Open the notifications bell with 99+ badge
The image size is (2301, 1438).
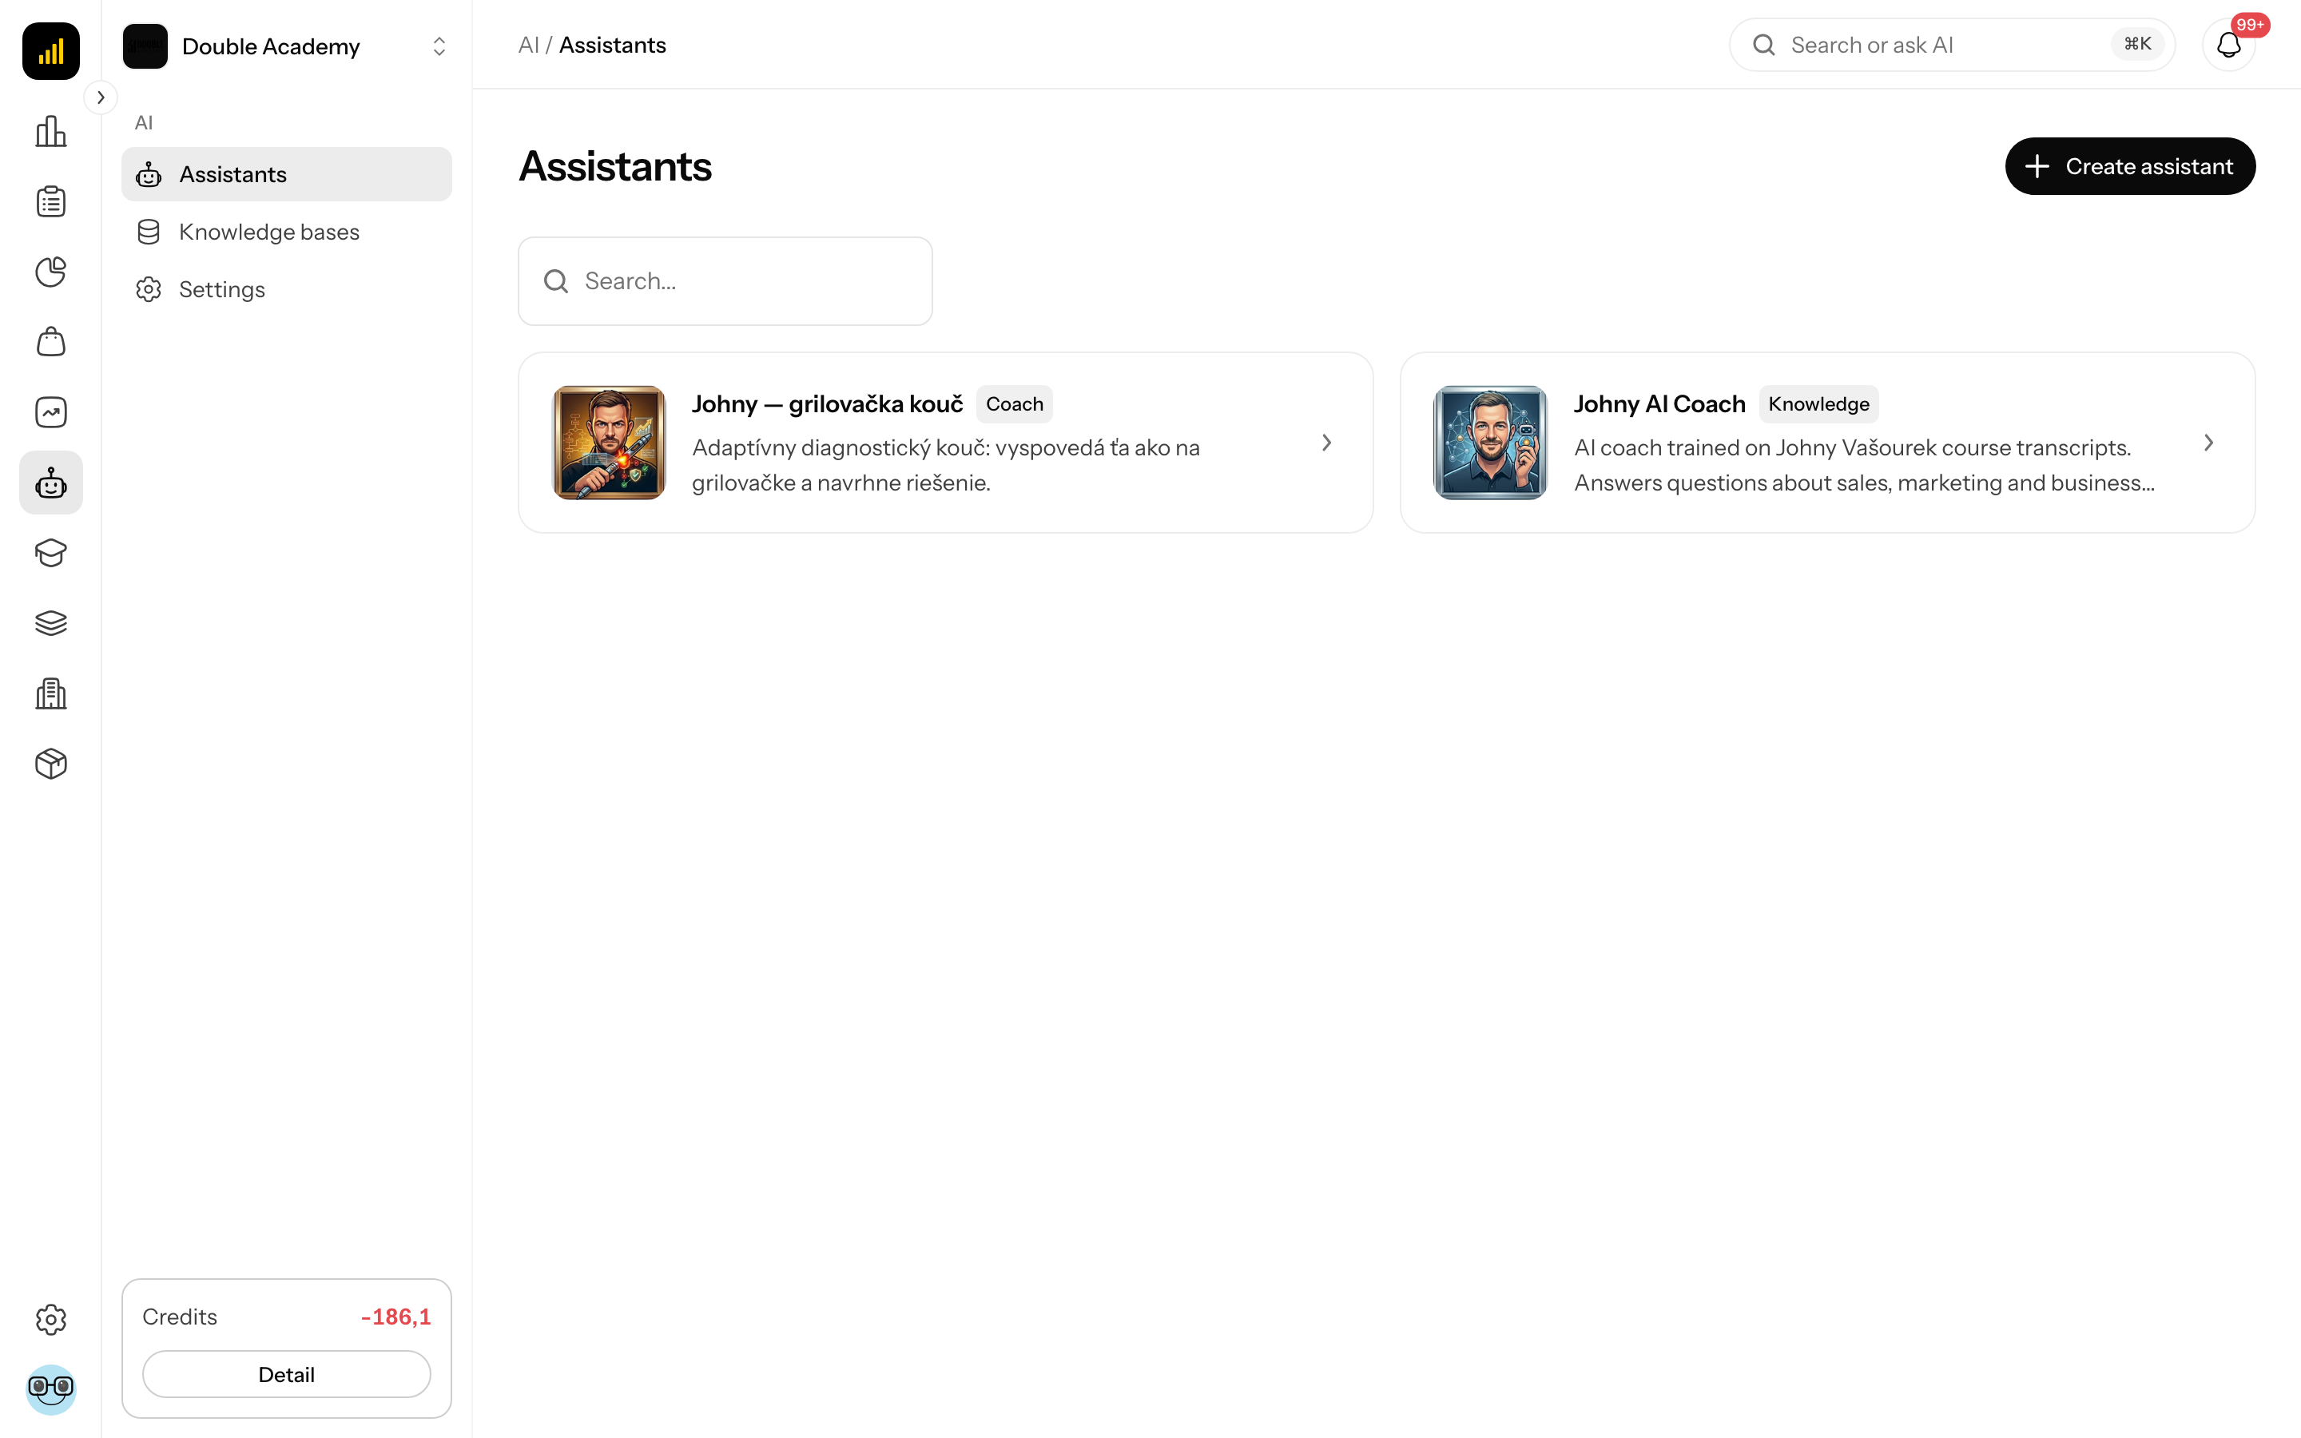[2229, 45]
